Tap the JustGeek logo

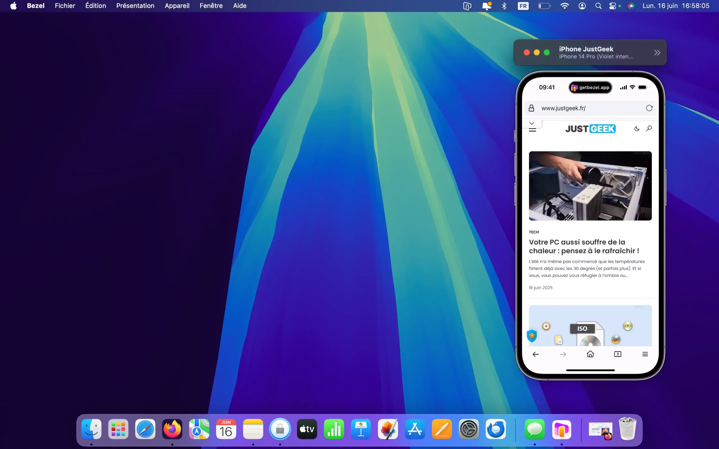point(590,129)
